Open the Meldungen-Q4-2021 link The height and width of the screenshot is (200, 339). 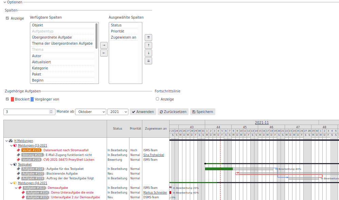[x=32, y=183]
